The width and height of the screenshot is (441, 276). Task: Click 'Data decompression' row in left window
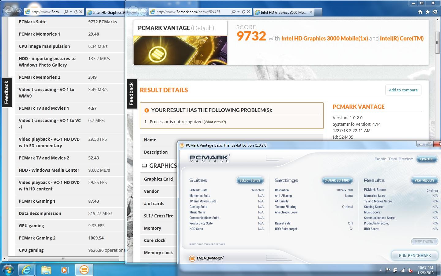click(70, 213)
